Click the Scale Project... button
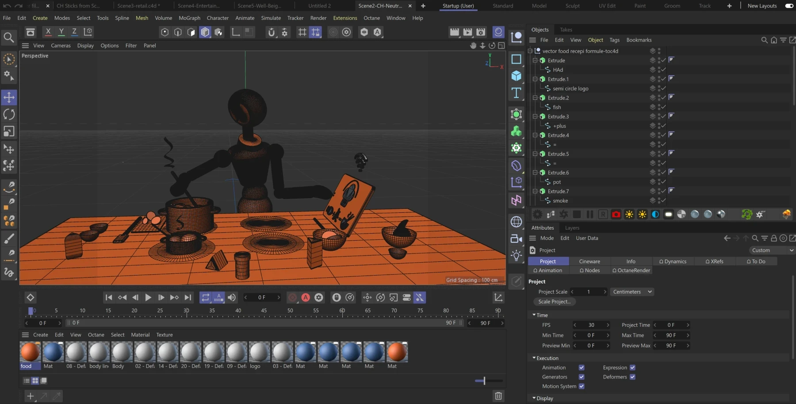The image size is (796, 404). click(554, 302)
